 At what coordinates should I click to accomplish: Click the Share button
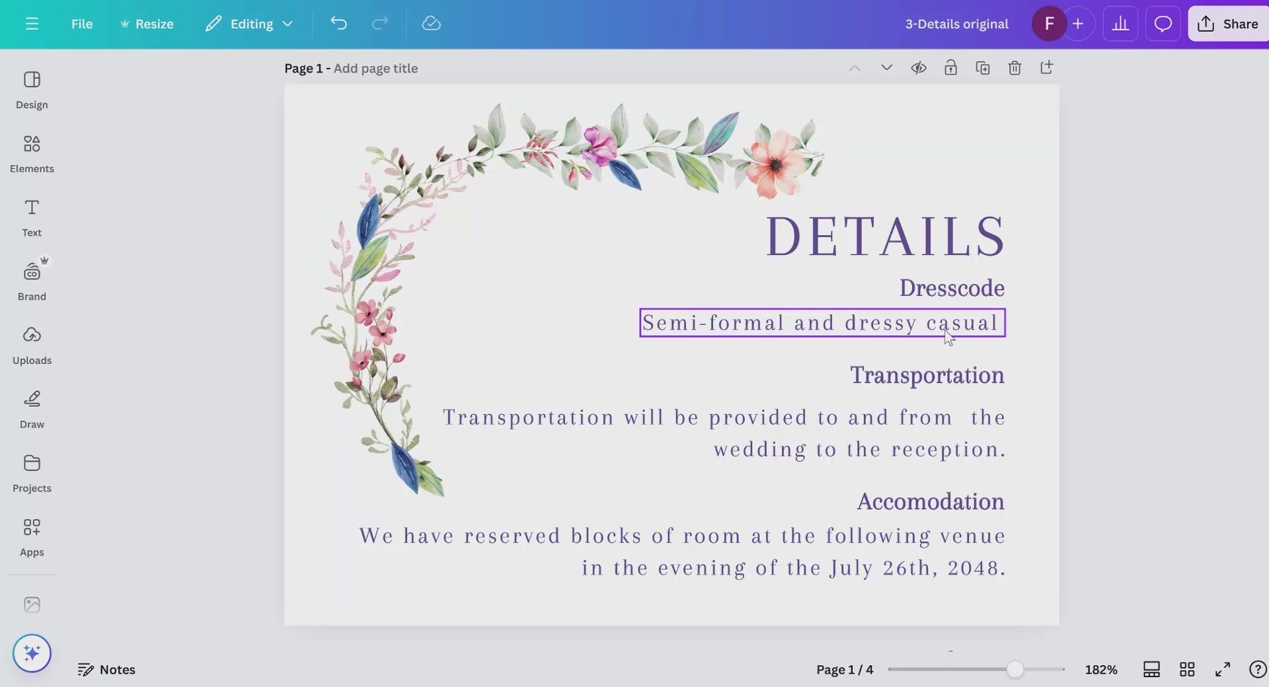pyautogui.click(x=1228, y=24)
